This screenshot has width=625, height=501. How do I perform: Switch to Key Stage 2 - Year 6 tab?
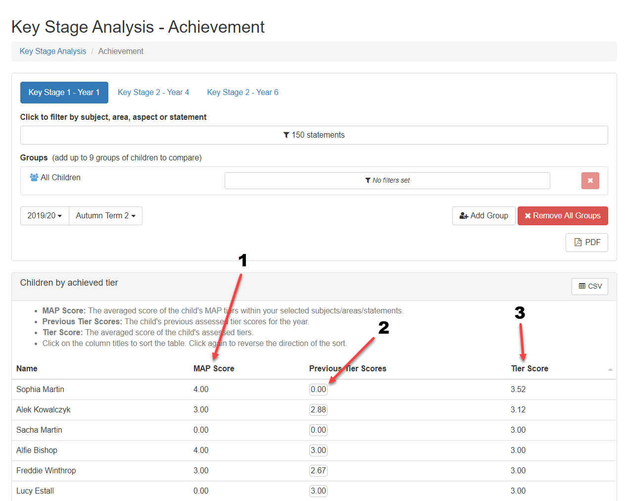pyautogui.click(x=242, y=93)
